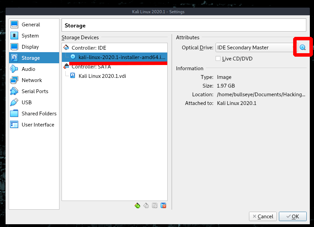314x227 pixels.
Task: Select the Storage settings category
Action: pyautogui.click(x=34, y=58)
